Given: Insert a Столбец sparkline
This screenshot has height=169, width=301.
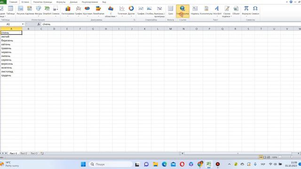Looking at the screenshot, I should 150,10.
